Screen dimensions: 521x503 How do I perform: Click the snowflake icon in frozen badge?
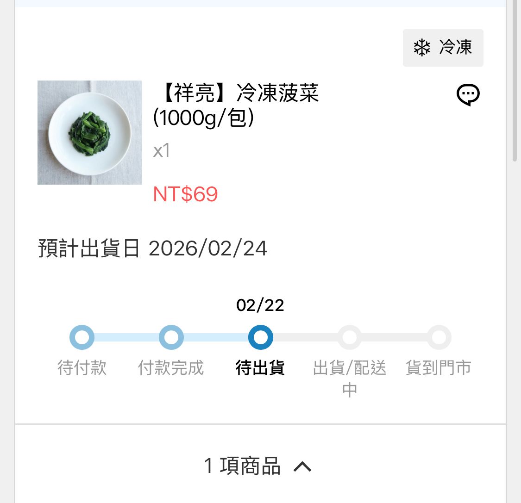[x=421, y=48]
